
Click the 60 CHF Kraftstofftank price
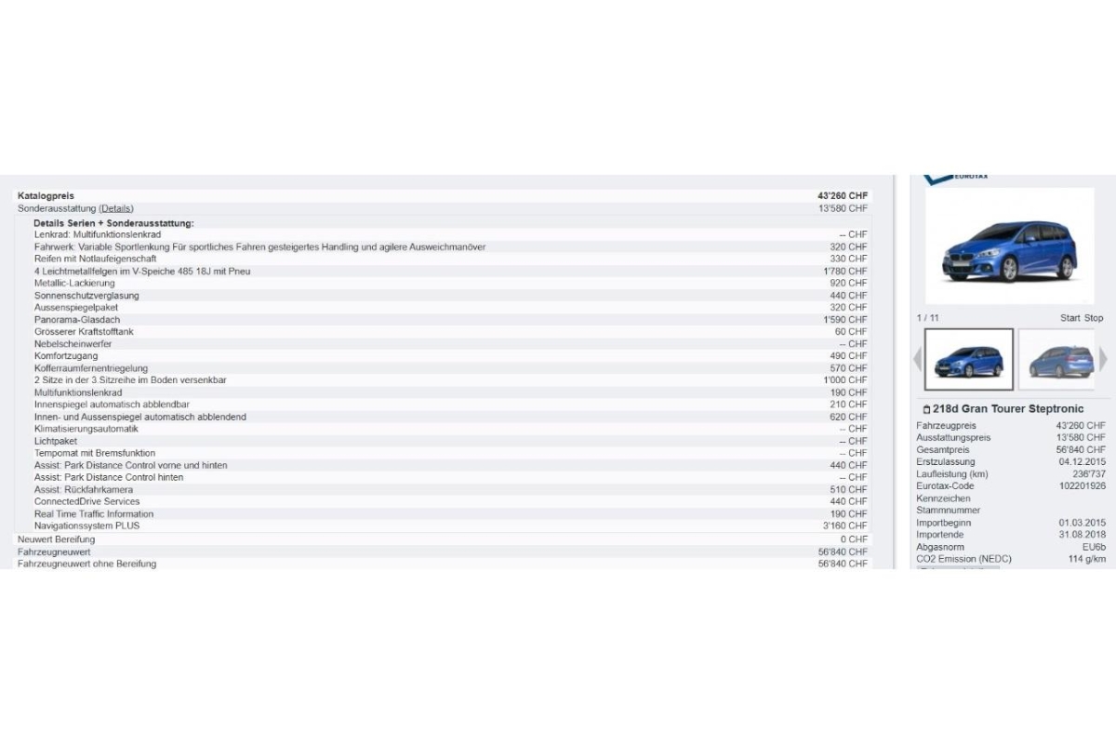click(851, 332)
